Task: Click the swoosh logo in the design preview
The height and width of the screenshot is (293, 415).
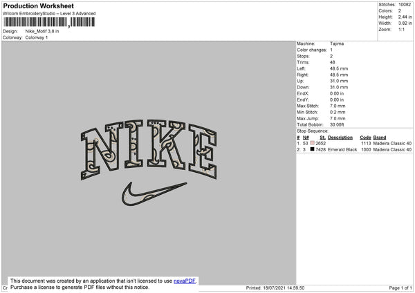Action: point(154,193)
